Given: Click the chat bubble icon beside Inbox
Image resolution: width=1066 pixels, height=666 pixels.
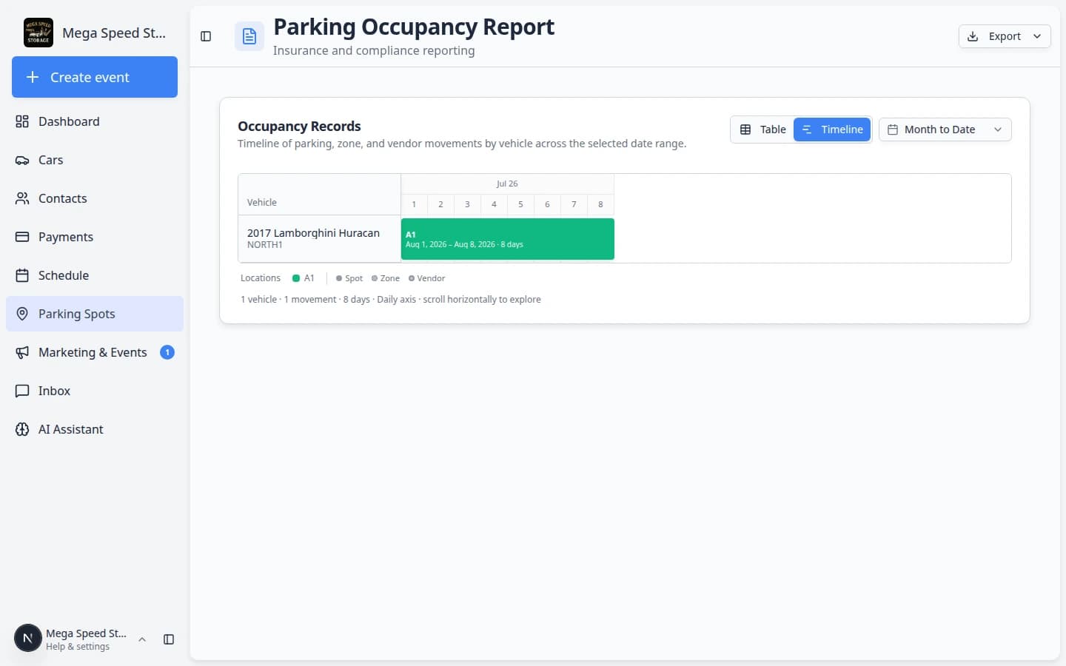Looking at the screenshot, I should 22,391.
